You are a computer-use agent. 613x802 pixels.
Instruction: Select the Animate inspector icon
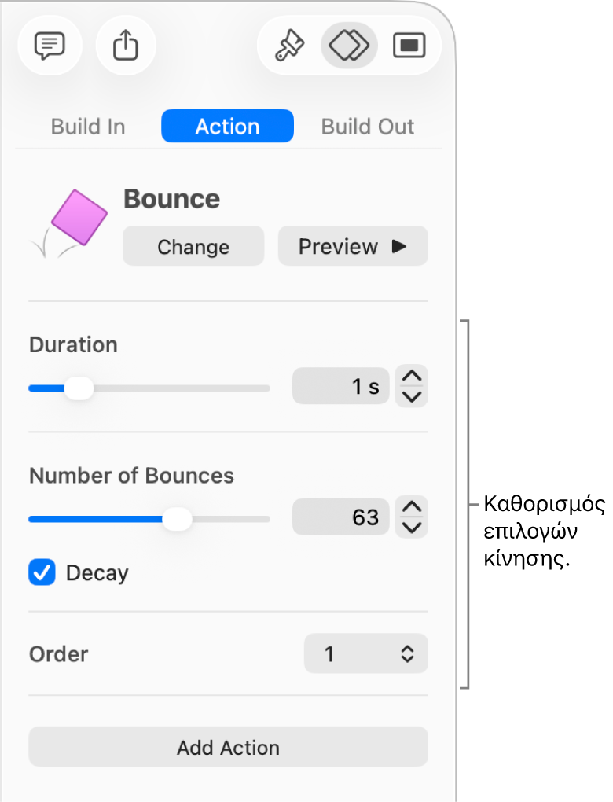click(x=349, y=46)
